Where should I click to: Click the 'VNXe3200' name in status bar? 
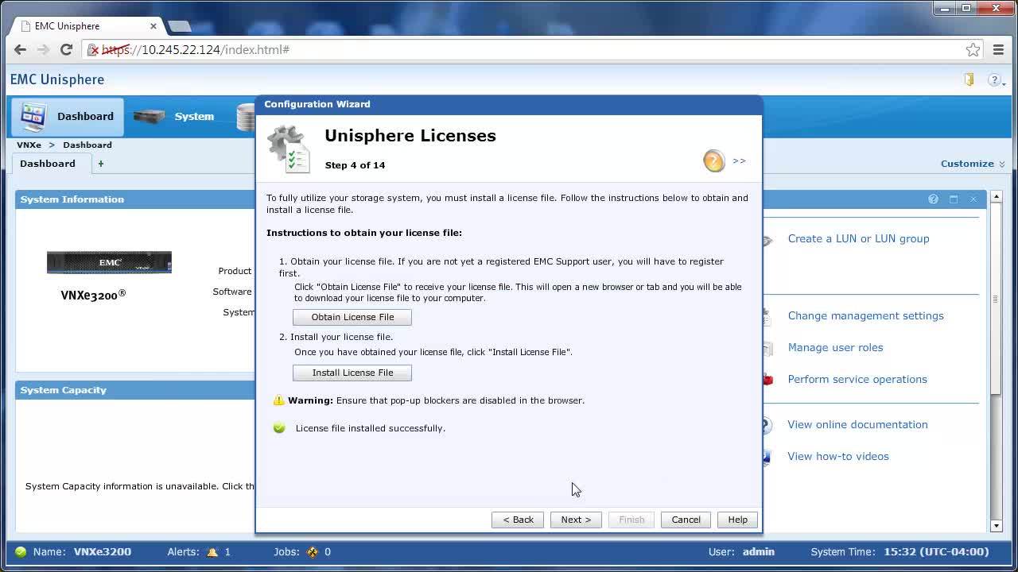pyautogui.click(x=103, y=551)
